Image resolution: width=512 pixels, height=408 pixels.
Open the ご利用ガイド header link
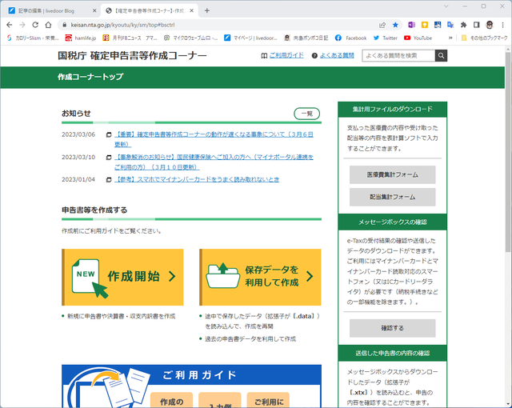[286, 55]
